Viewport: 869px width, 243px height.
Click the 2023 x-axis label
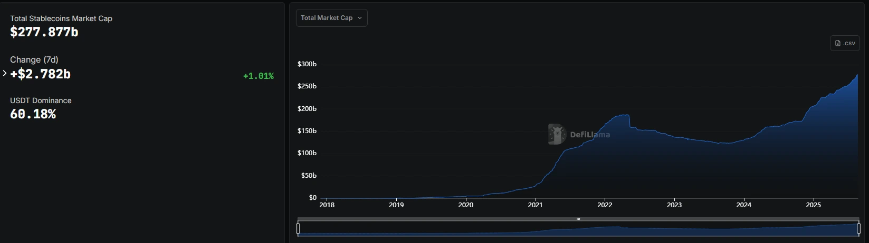[674, 205]
